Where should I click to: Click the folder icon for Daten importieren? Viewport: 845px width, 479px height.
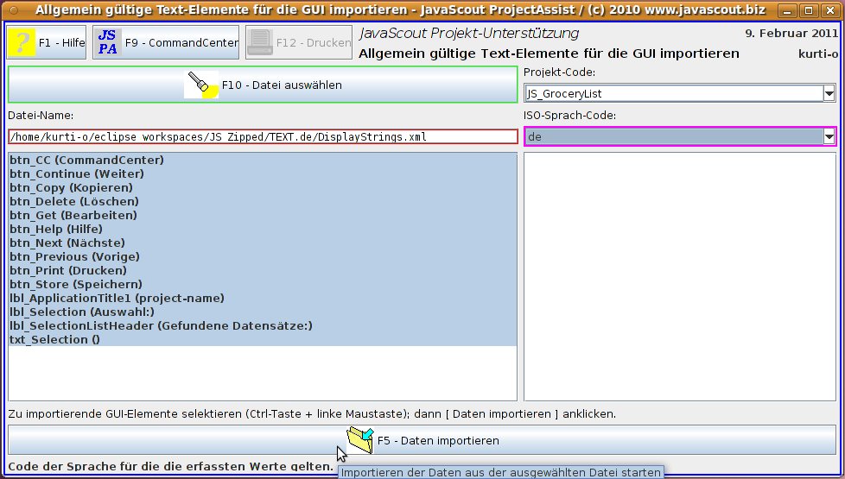pyautogui.click(x=359, y=440)
